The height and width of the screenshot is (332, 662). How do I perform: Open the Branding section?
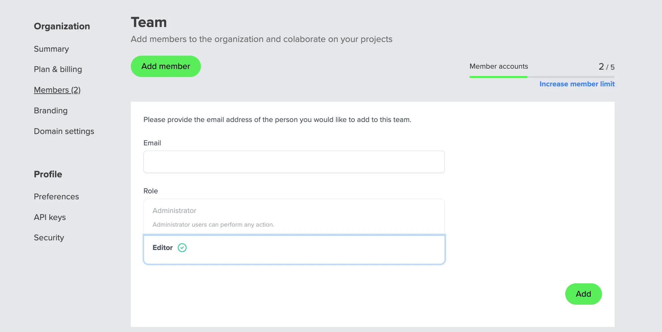[51, 111]
